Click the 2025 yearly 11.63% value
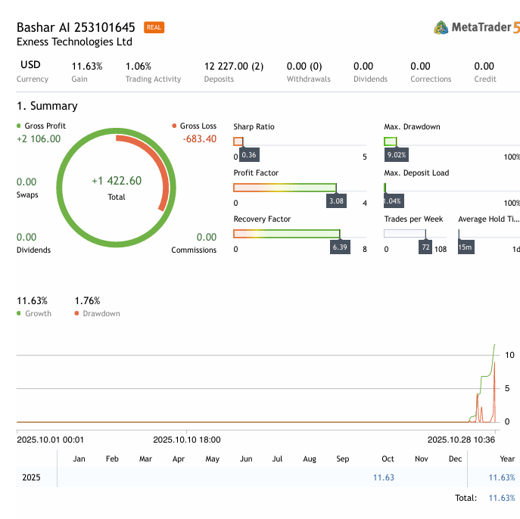Image resolution: width=520 pixels, height=519 pixels. [x=501, y=477]
